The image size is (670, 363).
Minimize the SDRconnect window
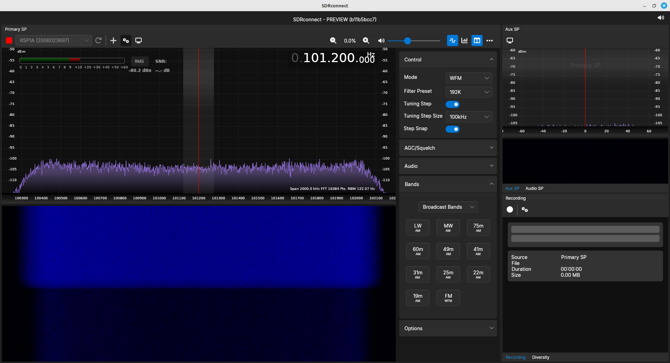[645, 6]
